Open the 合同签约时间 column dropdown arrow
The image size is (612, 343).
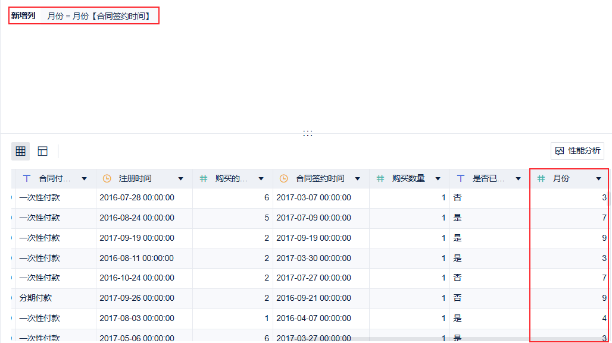point(358,179)
